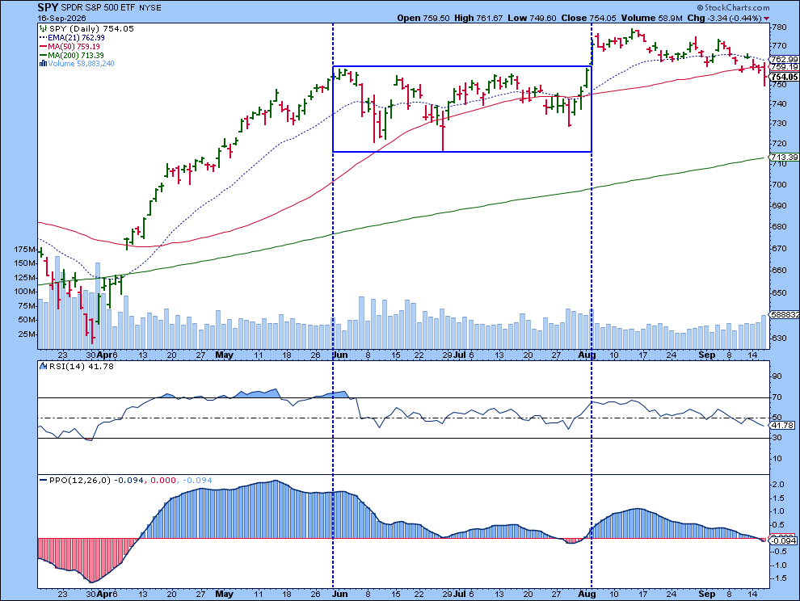Click the 762.99 EMA price tag on right axis
Viewport: 800px width, 601px height.
785,59
